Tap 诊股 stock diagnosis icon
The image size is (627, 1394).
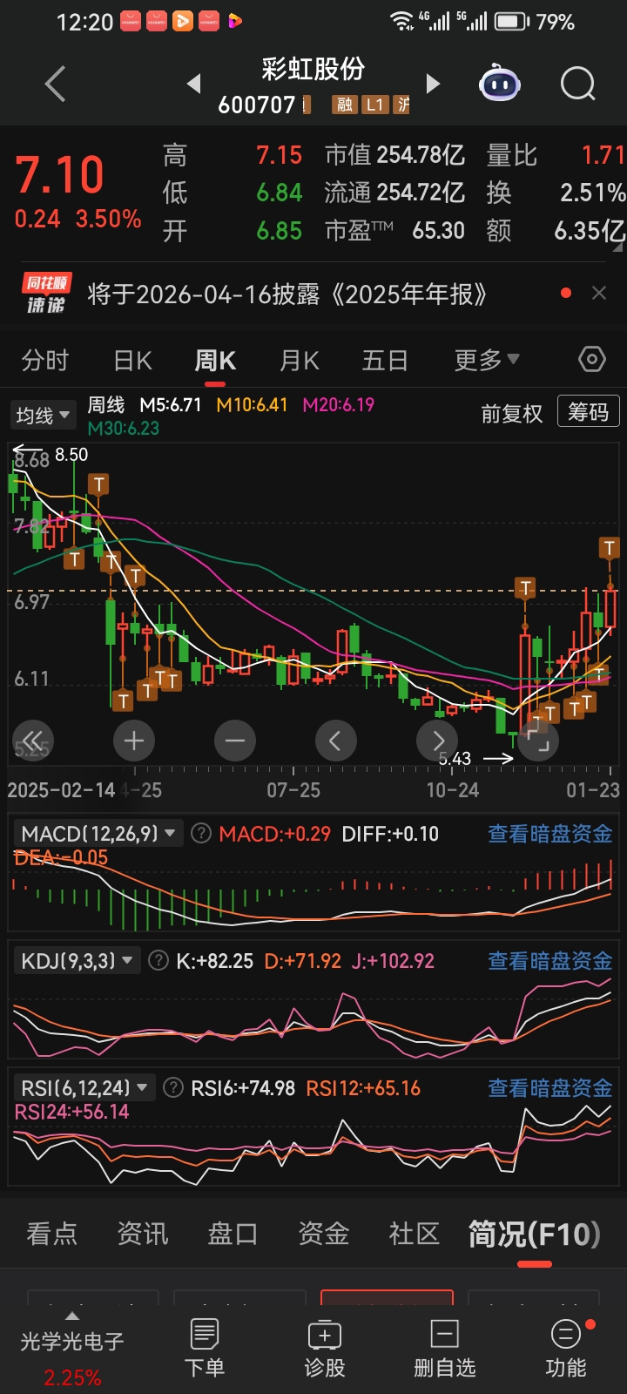click(325, 1348)
